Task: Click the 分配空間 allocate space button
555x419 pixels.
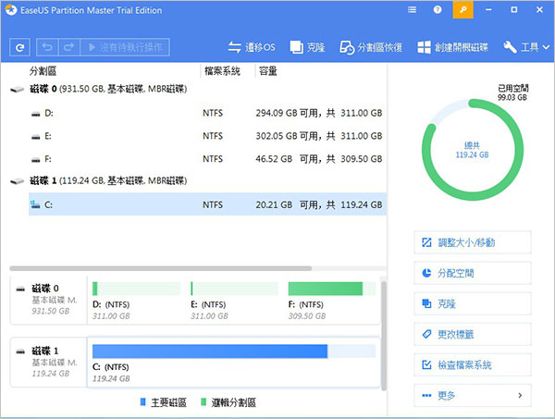Action: coord(473,273)
